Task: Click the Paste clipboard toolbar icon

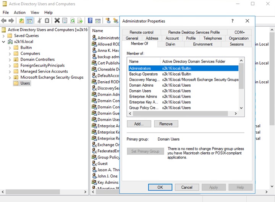Action: (x=47, y=21)
